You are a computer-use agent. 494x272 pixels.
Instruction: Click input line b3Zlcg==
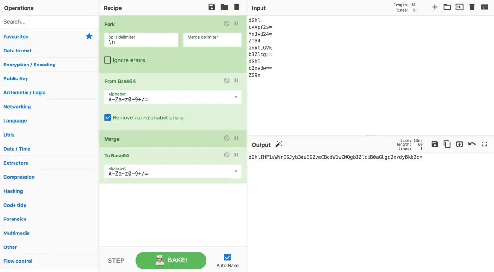tap(260, 54)
